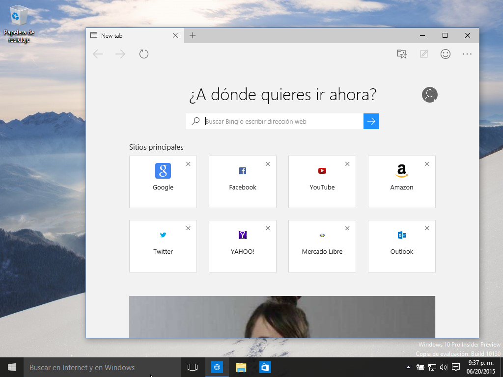Image resolution: width=503 pixels, height=377 pixels.
Task: Open the smiley feedback icon
Action: pyautogui.click(x=446, y=54)
